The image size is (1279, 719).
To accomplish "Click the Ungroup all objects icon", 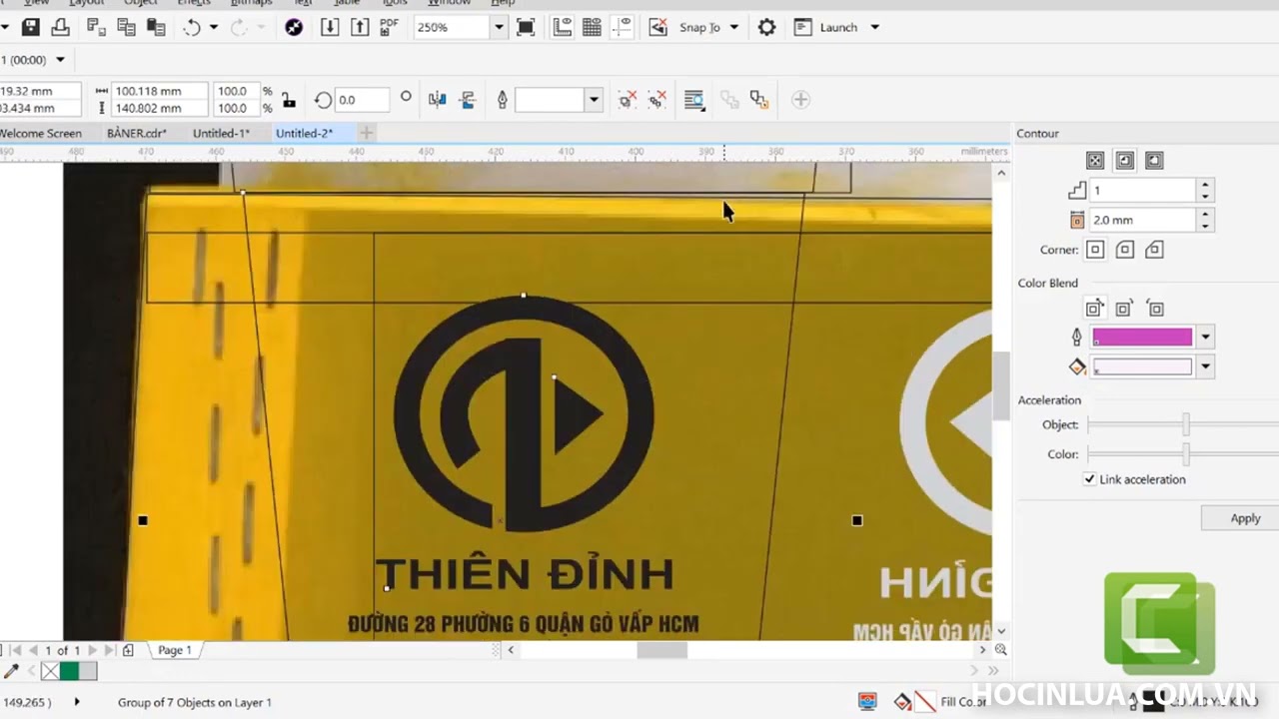I will coord(656,100).
